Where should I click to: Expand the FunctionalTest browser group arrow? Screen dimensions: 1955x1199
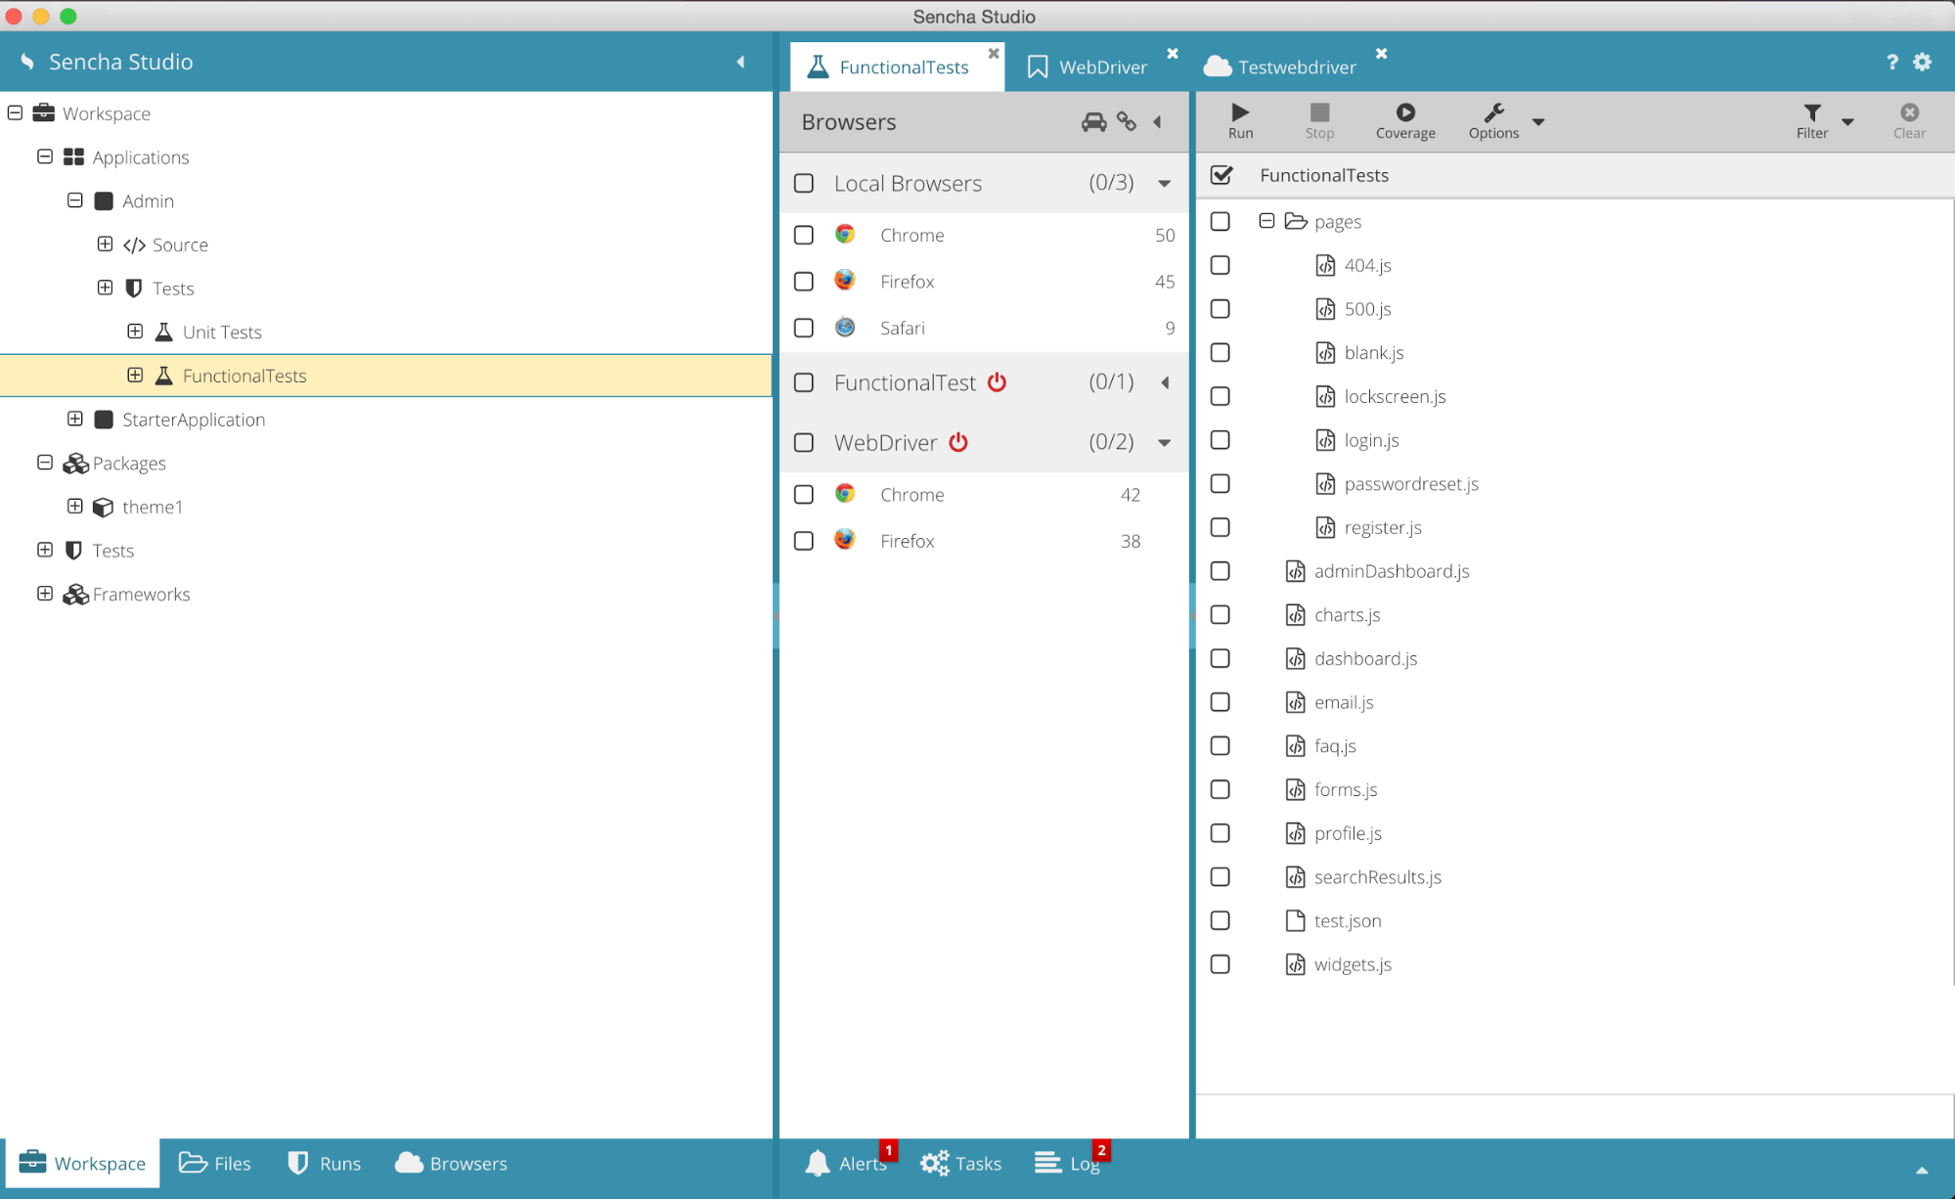point(1165,382)
